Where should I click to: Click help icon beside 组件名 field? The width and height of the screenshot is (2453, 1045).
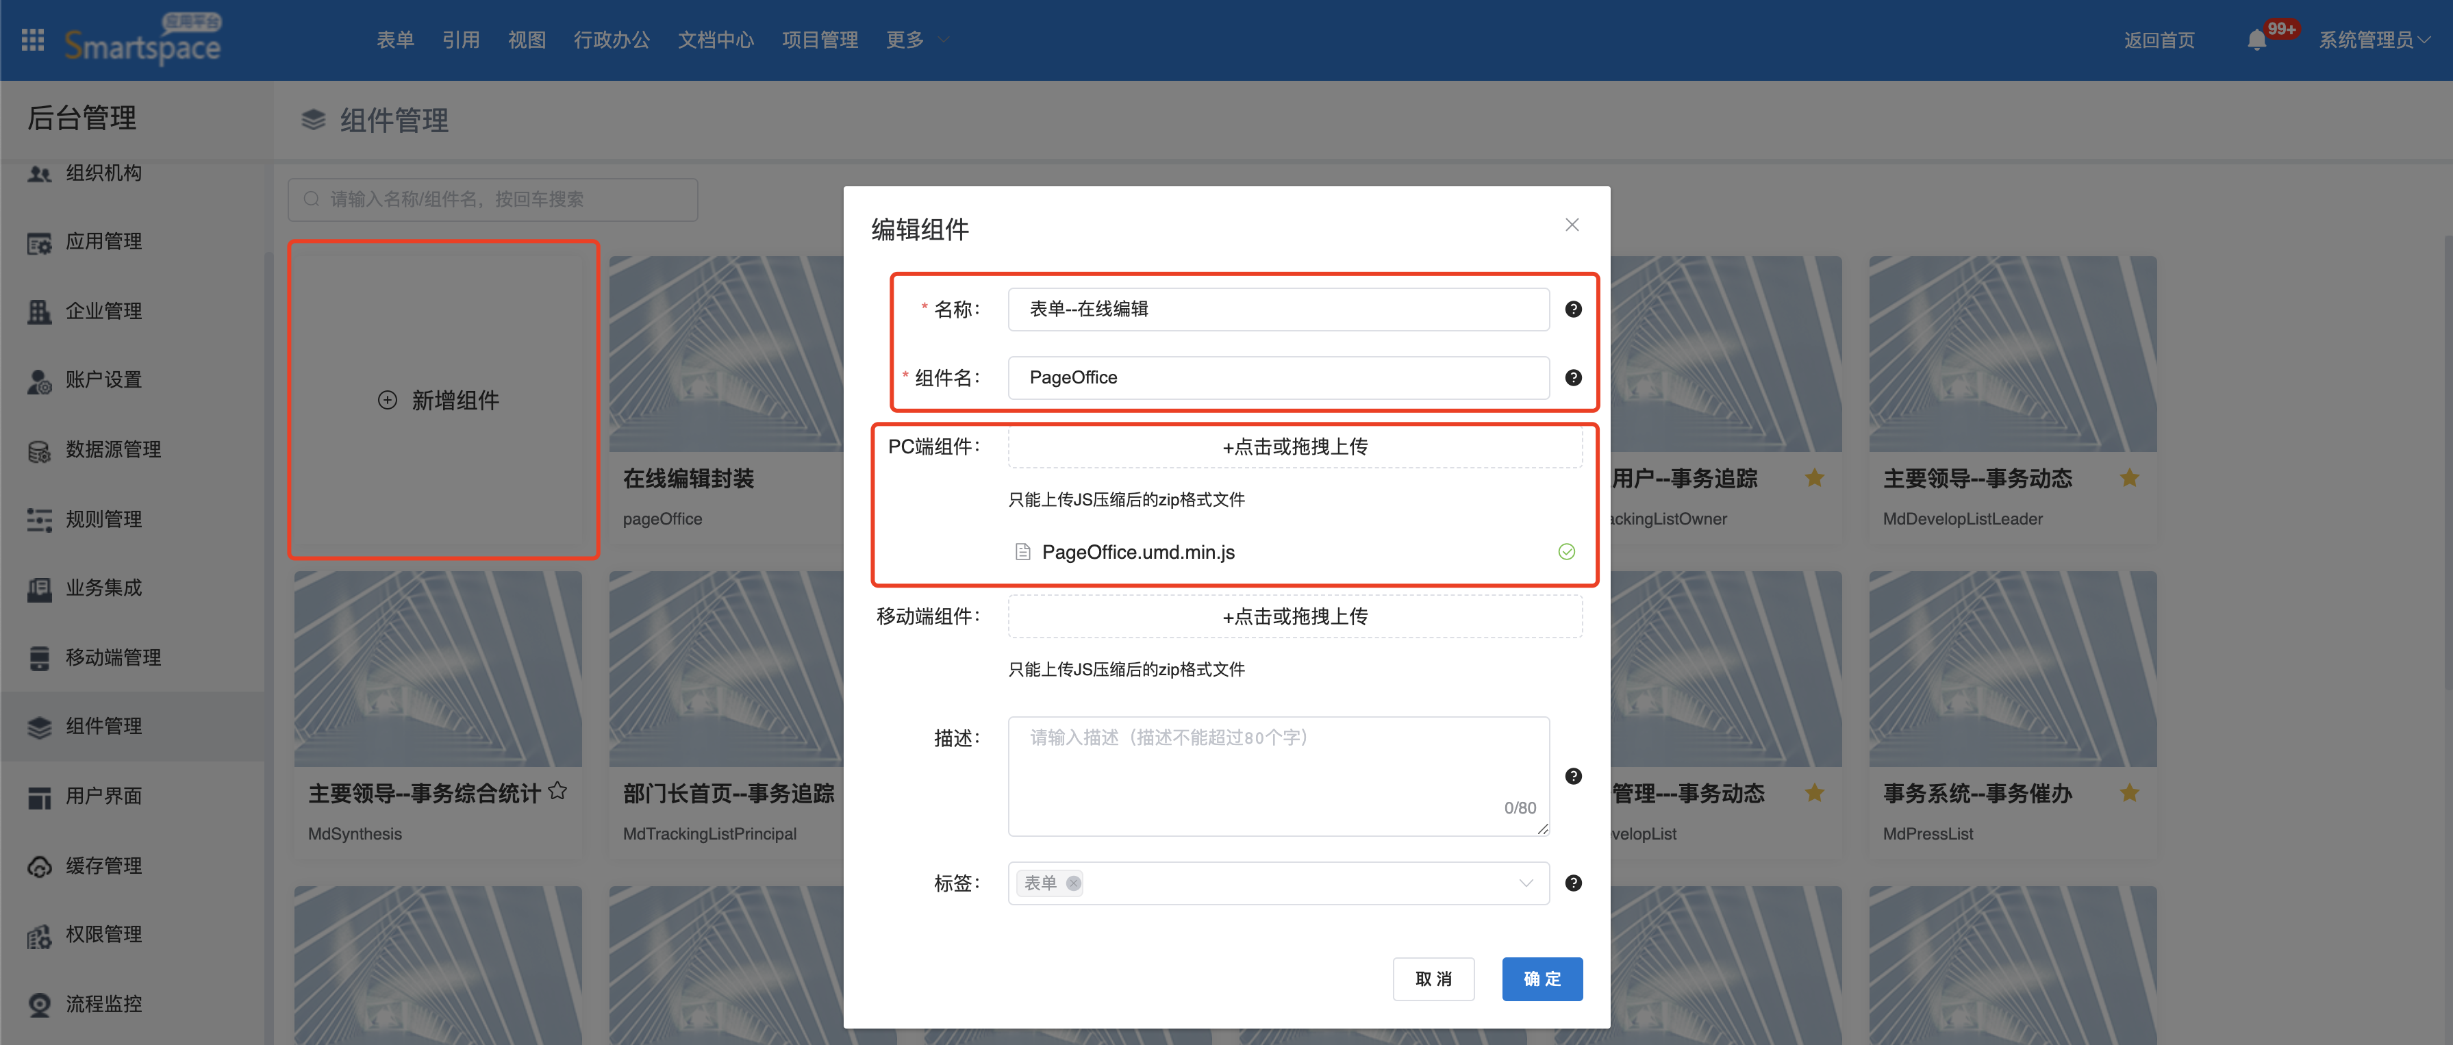pyautogui.click(x=1573, y=377)
